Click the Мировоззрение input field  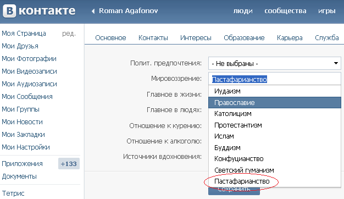tap(275, 79)
